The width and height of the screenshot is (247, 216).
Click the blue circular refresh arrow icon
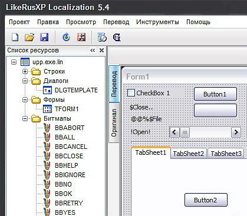pos(66,37)
